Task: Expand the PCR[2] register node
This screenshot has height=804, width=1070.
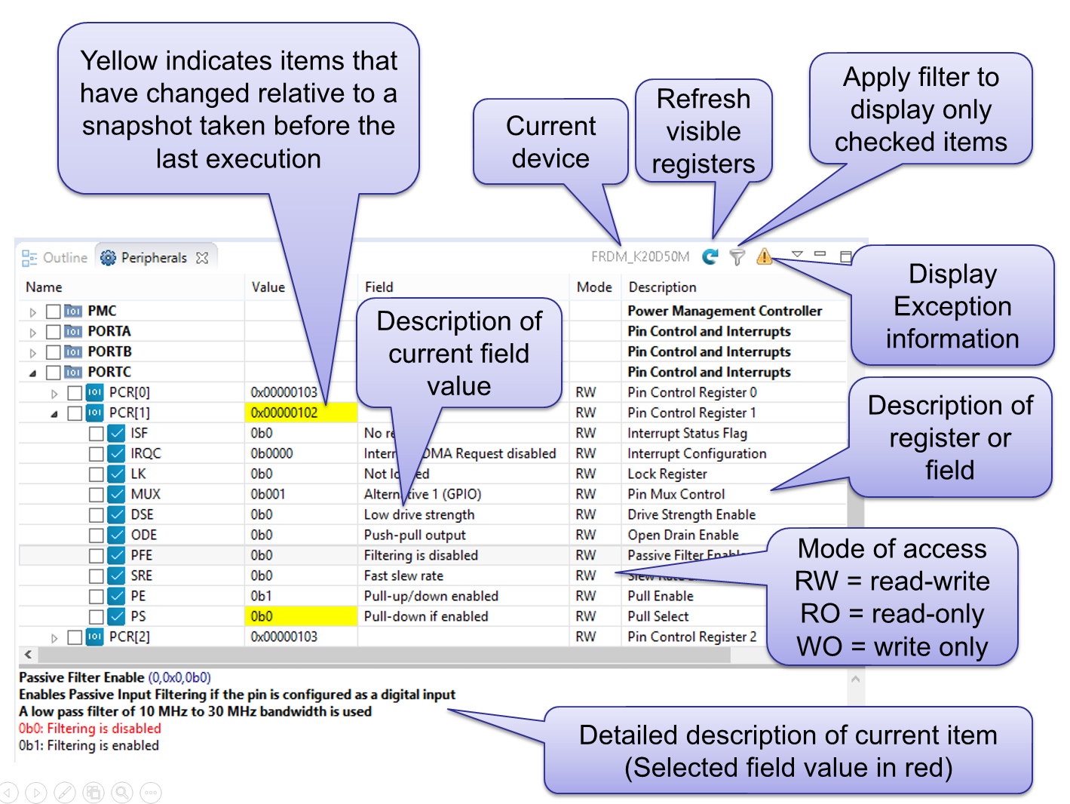Action: point(54,637)
